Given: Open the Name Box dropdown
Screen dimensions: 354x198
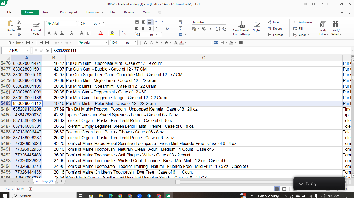Looking at the screenshot, I should click(x=28, y=50).
